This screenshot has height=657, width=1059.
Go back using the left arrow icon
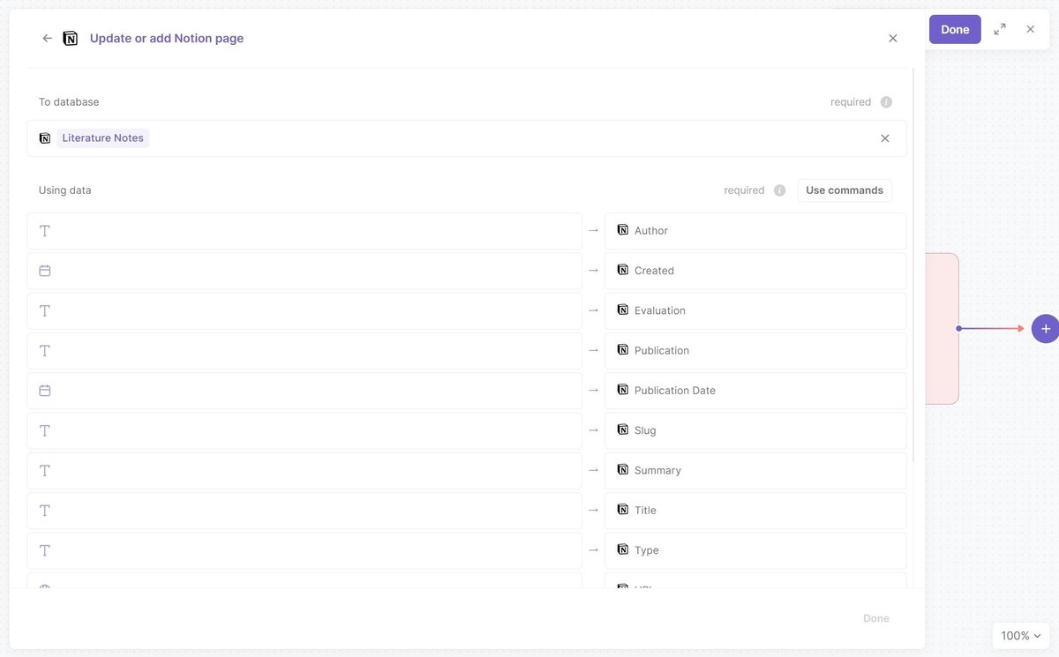click(x=48, y=39)
